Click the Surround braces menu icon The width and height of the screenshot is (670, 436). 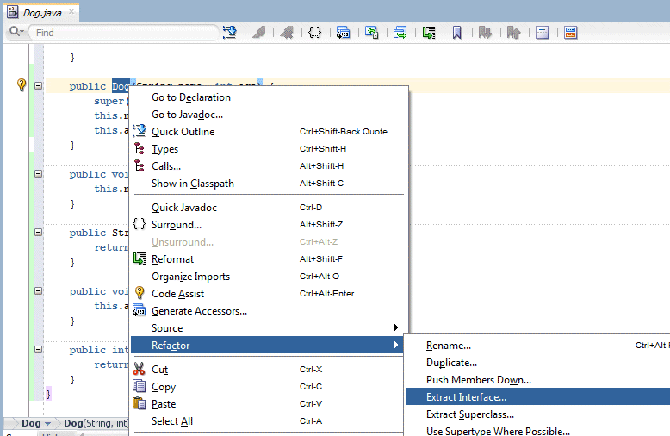coord(140,223)
